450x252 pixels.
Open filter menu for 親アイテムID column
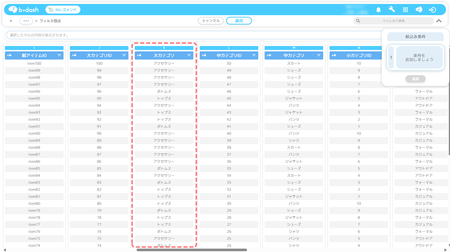pyautogui.click(x=59, y=56)
